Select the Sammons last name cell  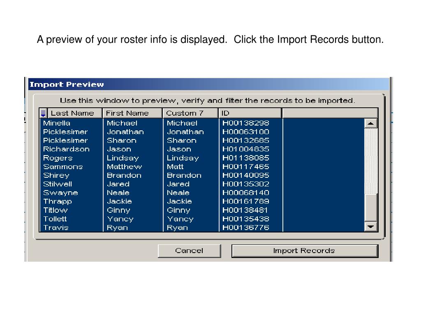(63, 167)
